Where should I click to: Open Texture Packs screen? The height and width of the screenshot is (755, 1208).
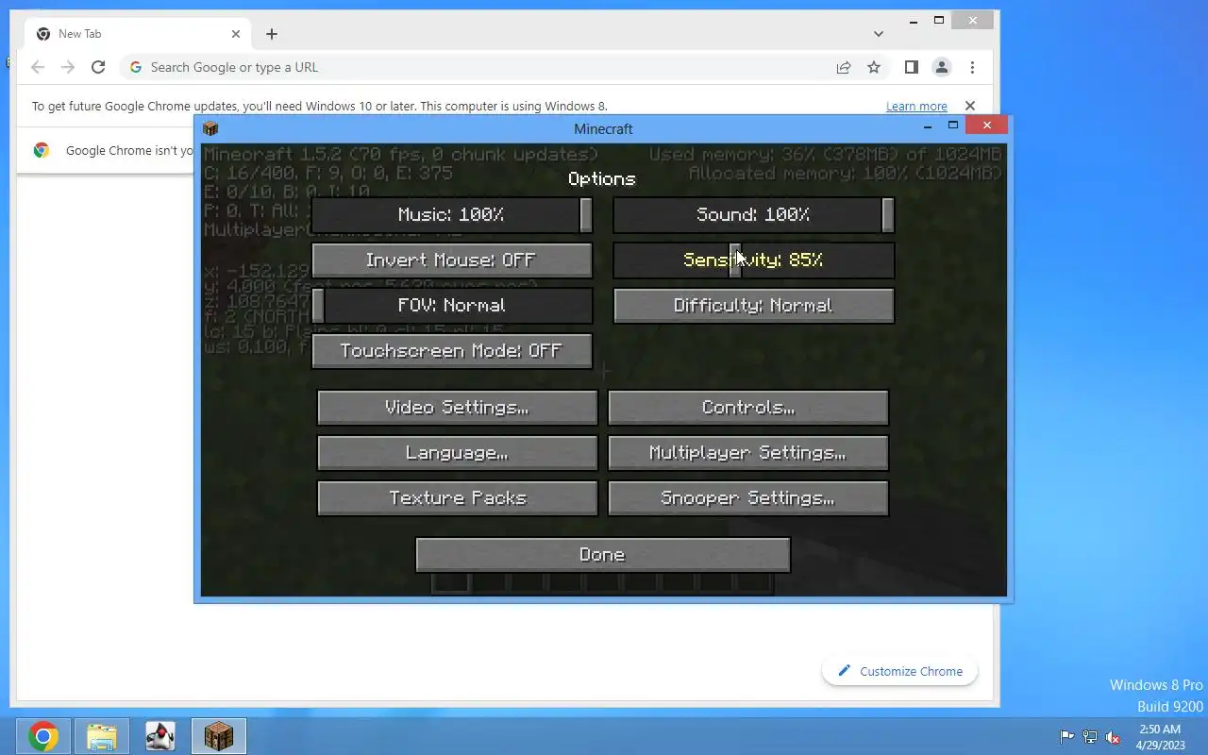point(457,497)
